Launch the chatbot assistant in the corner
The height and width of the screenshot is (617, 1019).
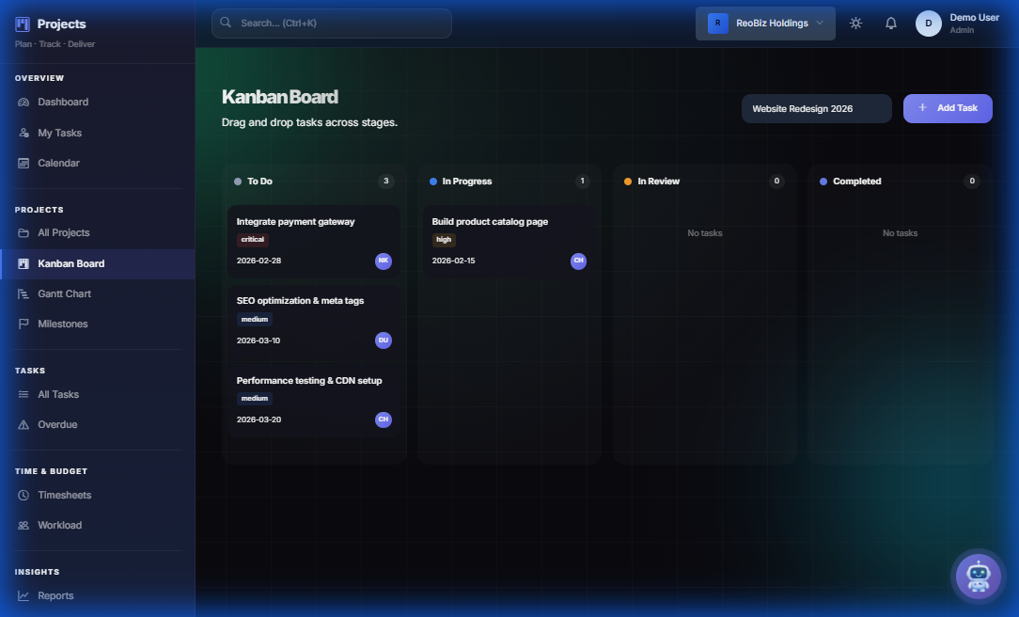point(978,576)
